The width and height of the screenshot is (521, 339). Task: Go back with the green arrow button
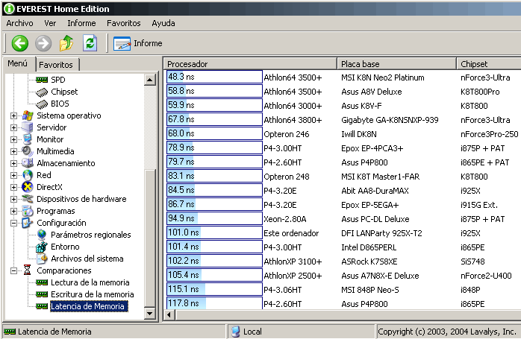pyautogui.click(x=19, y=43)
